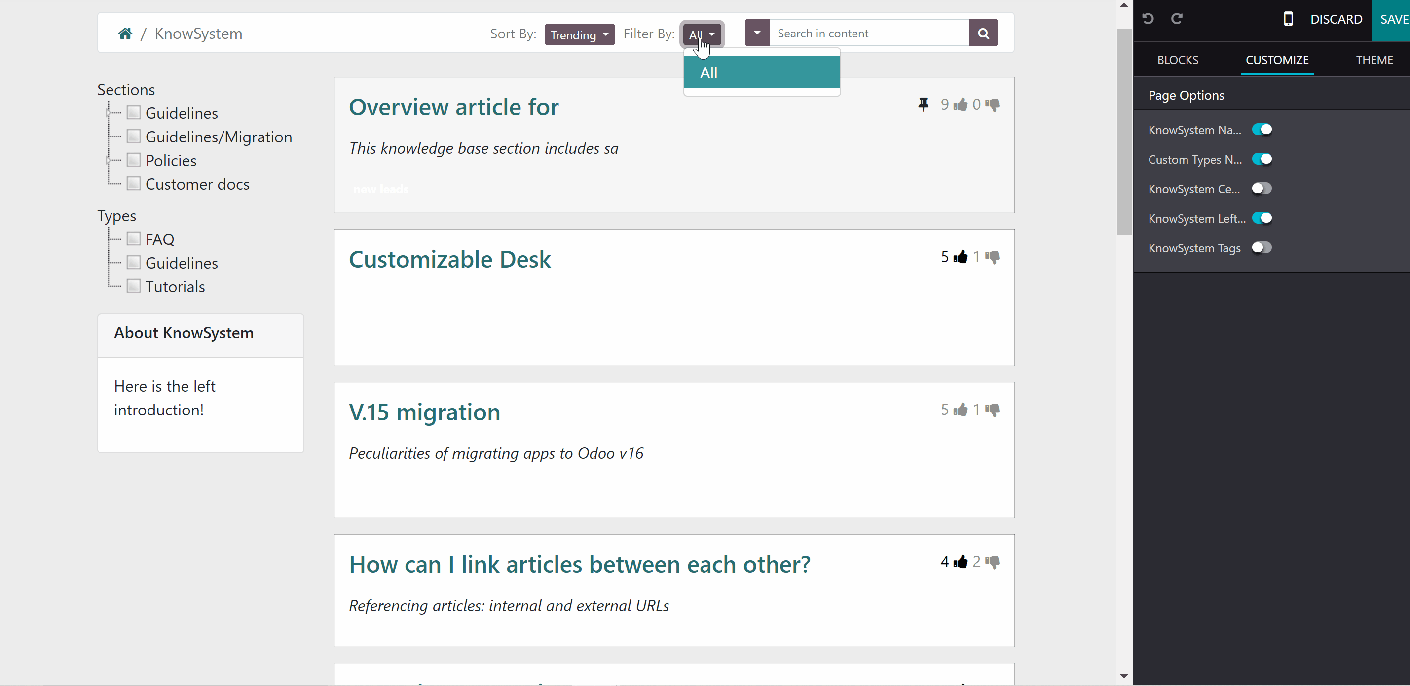This screenshot has width=1410, height=686.
Task: Check the Guidelines/Migration section
Action: [134, 136]
